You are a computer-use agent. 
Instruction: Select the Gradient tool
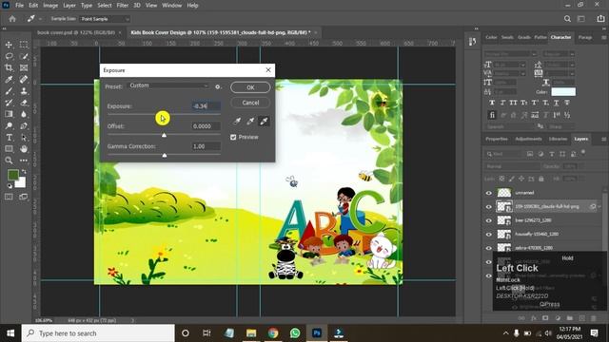coord(9,114)
